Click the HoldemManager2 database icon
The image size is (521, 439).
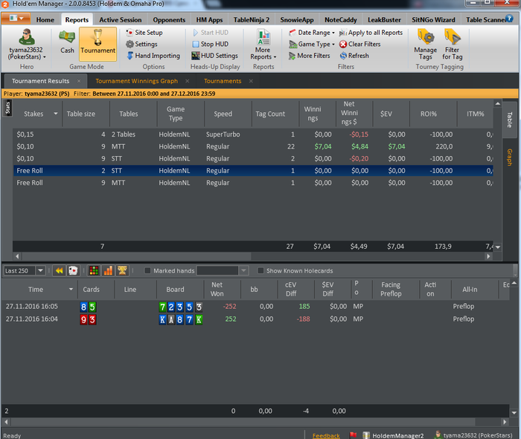pos(366,435)
